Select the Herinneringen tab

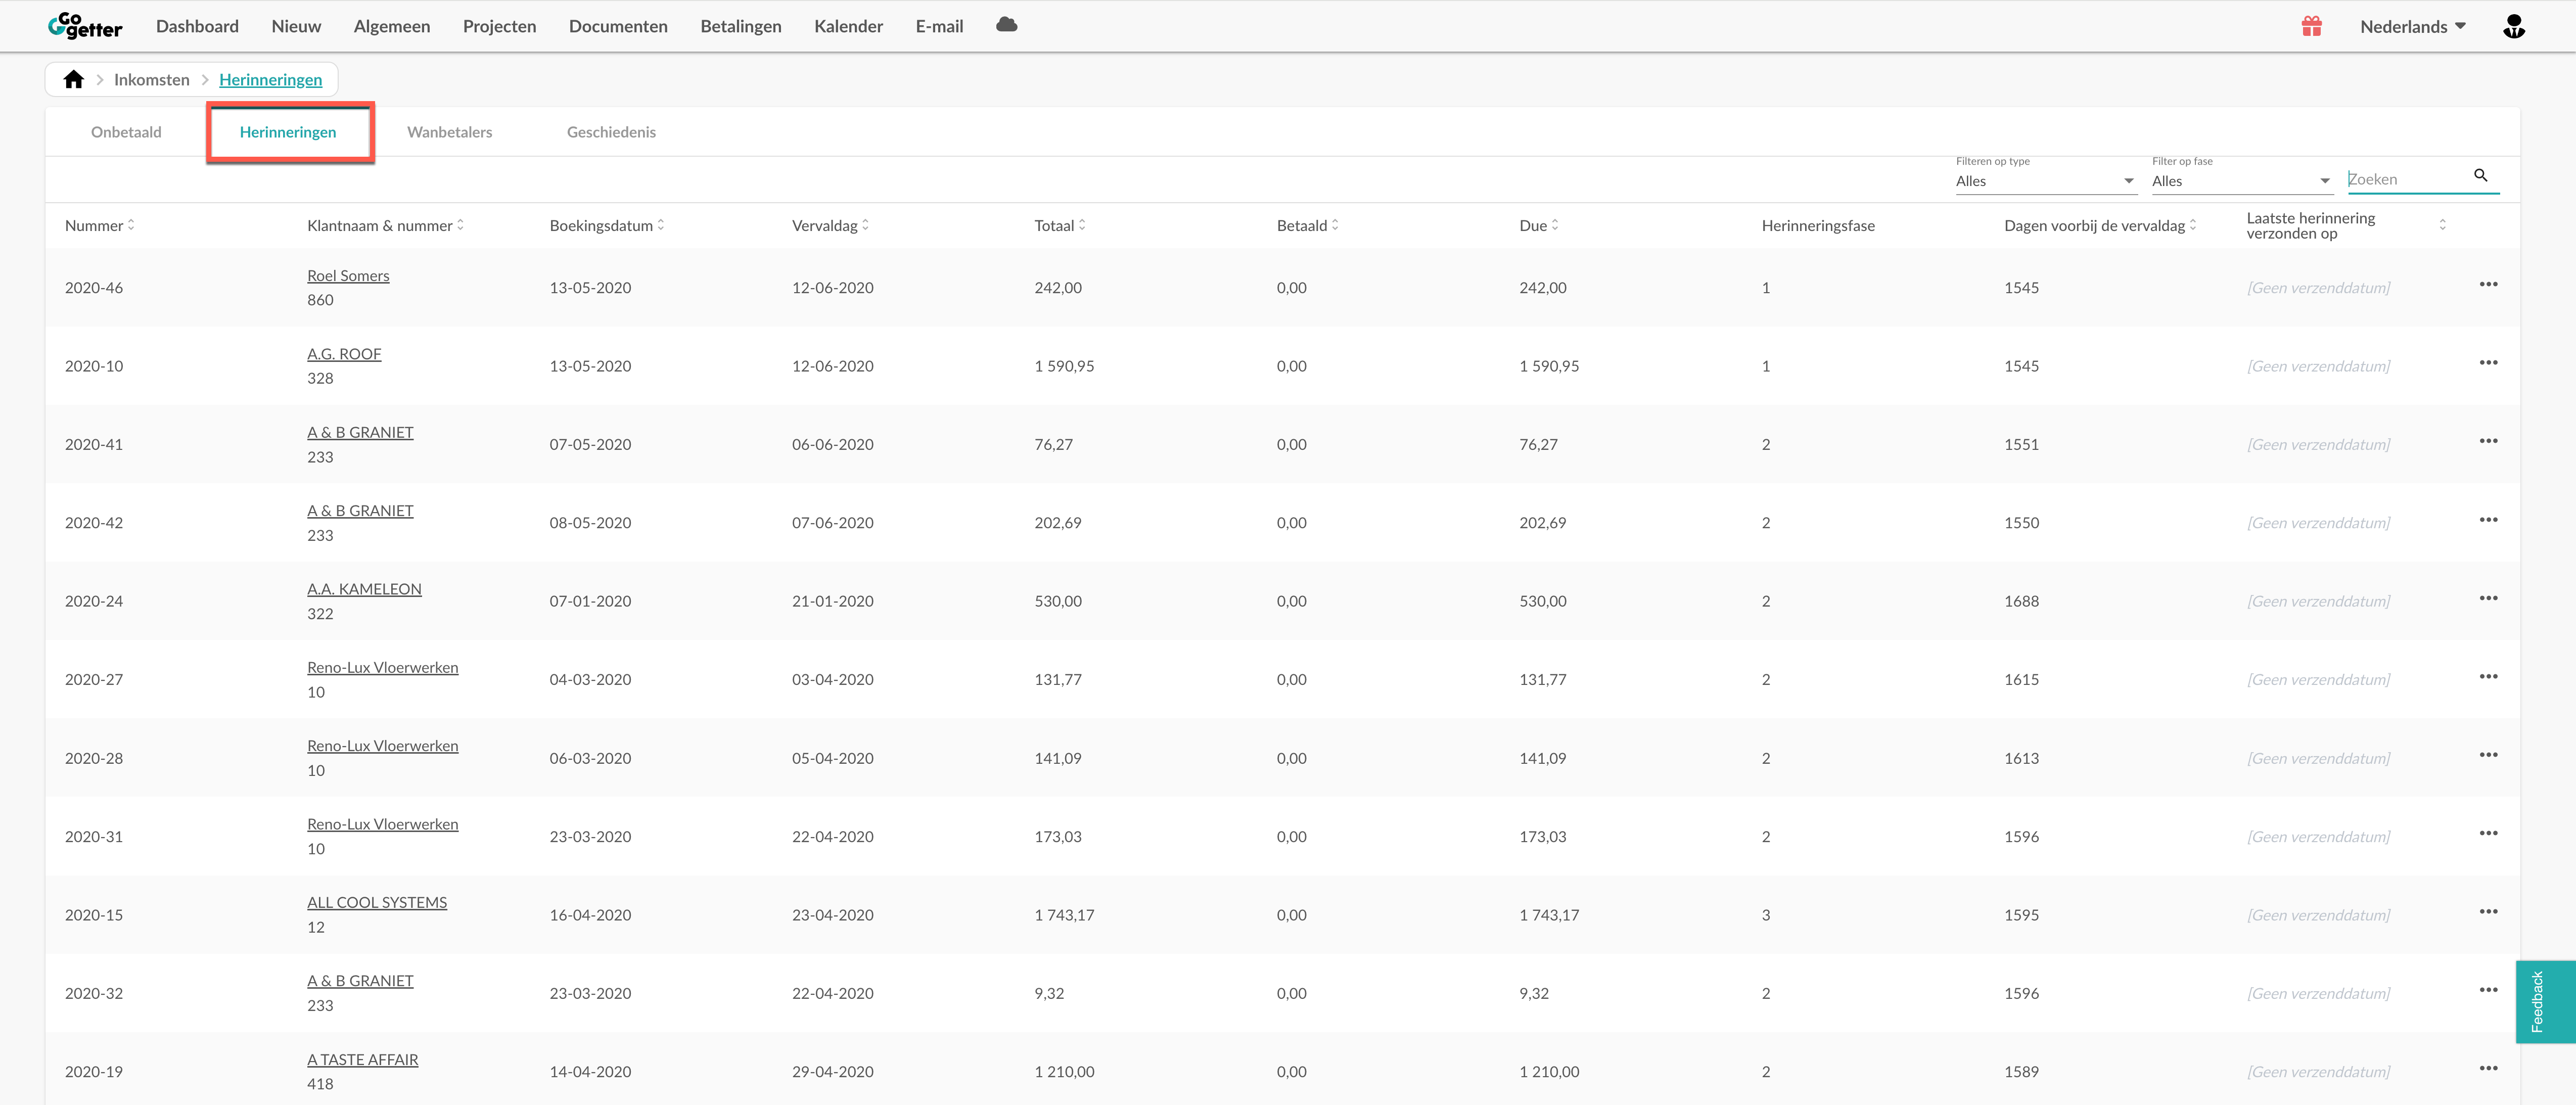(288, 132)
